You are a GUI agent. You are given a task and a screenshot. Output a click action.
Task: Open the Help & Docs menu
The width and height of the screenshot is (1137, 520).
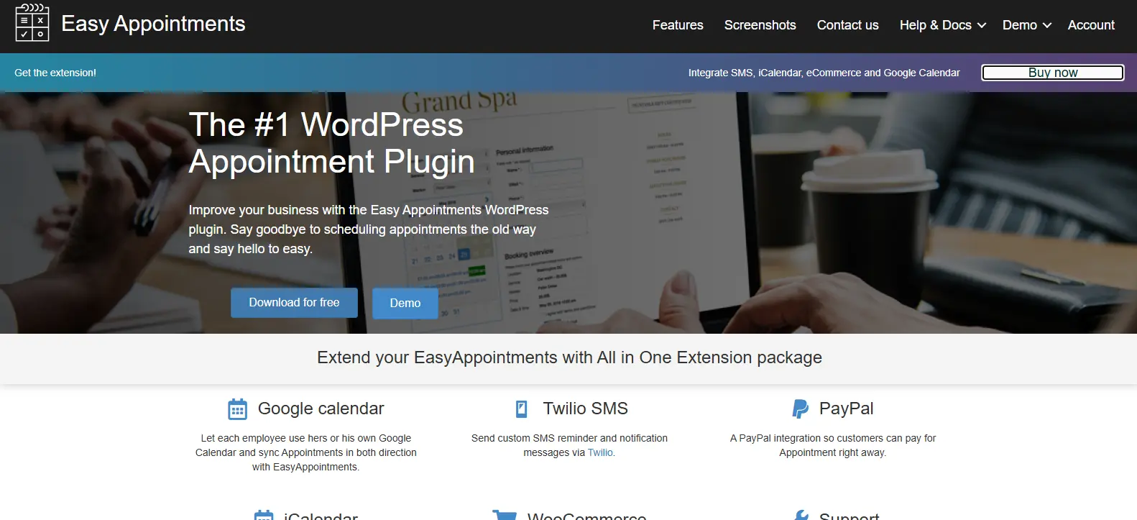[x=935, y=25]
